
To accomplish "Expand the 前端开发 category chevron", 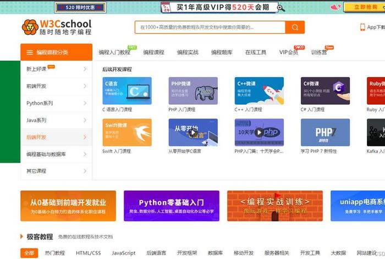I will coord(85,86).
